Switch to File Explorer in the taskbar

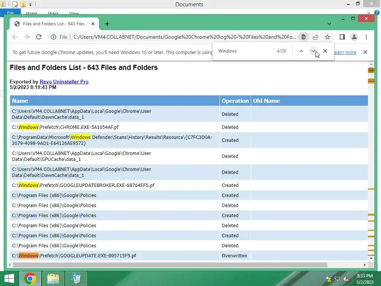[53, 279]
